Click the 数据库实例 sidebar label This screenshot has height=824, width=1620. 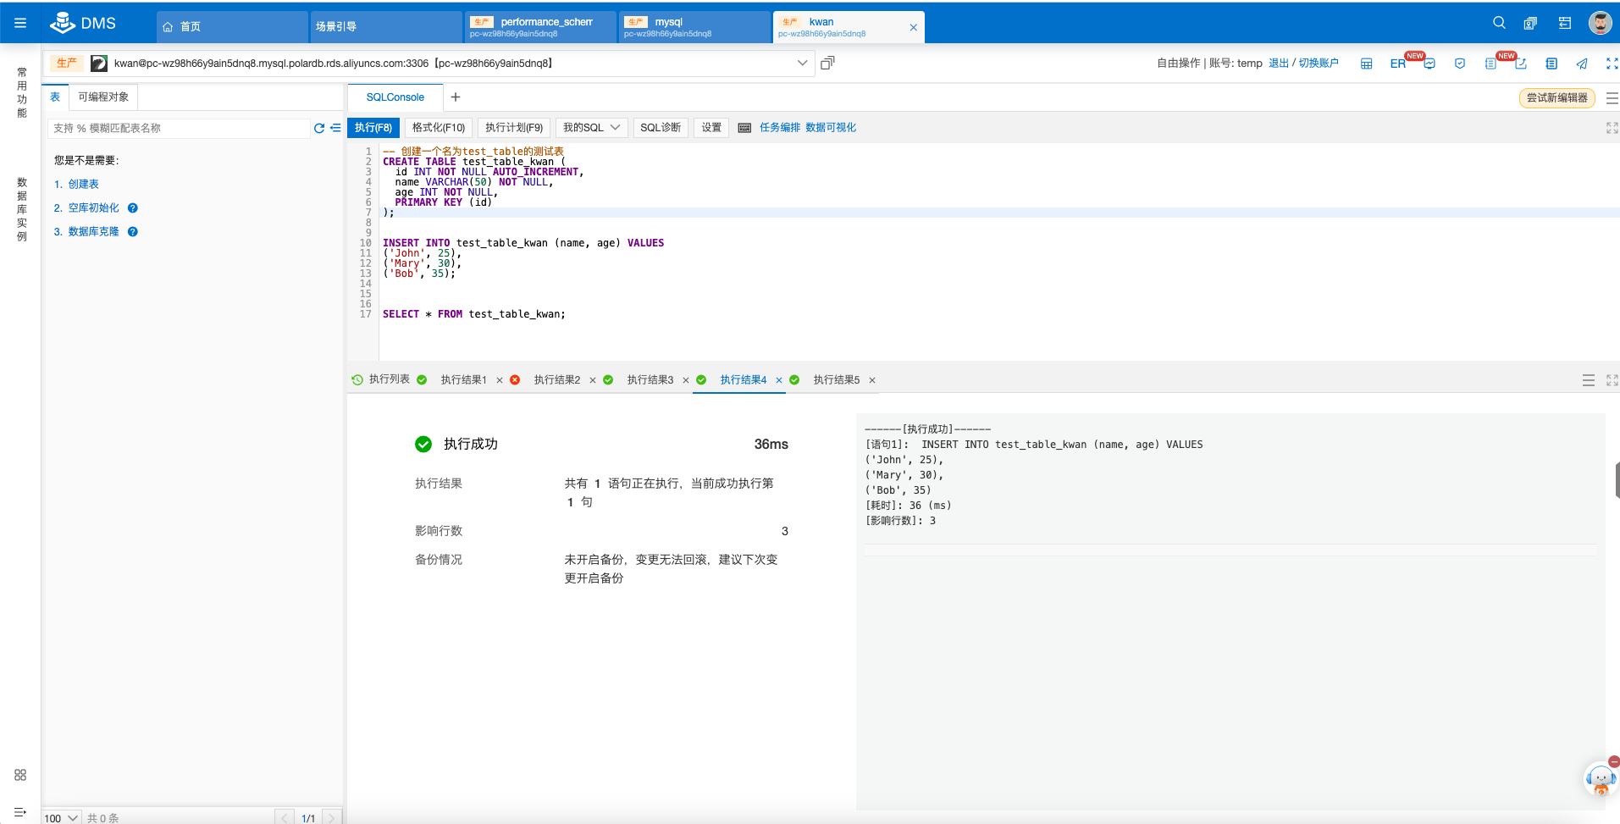tap(22, 210)
